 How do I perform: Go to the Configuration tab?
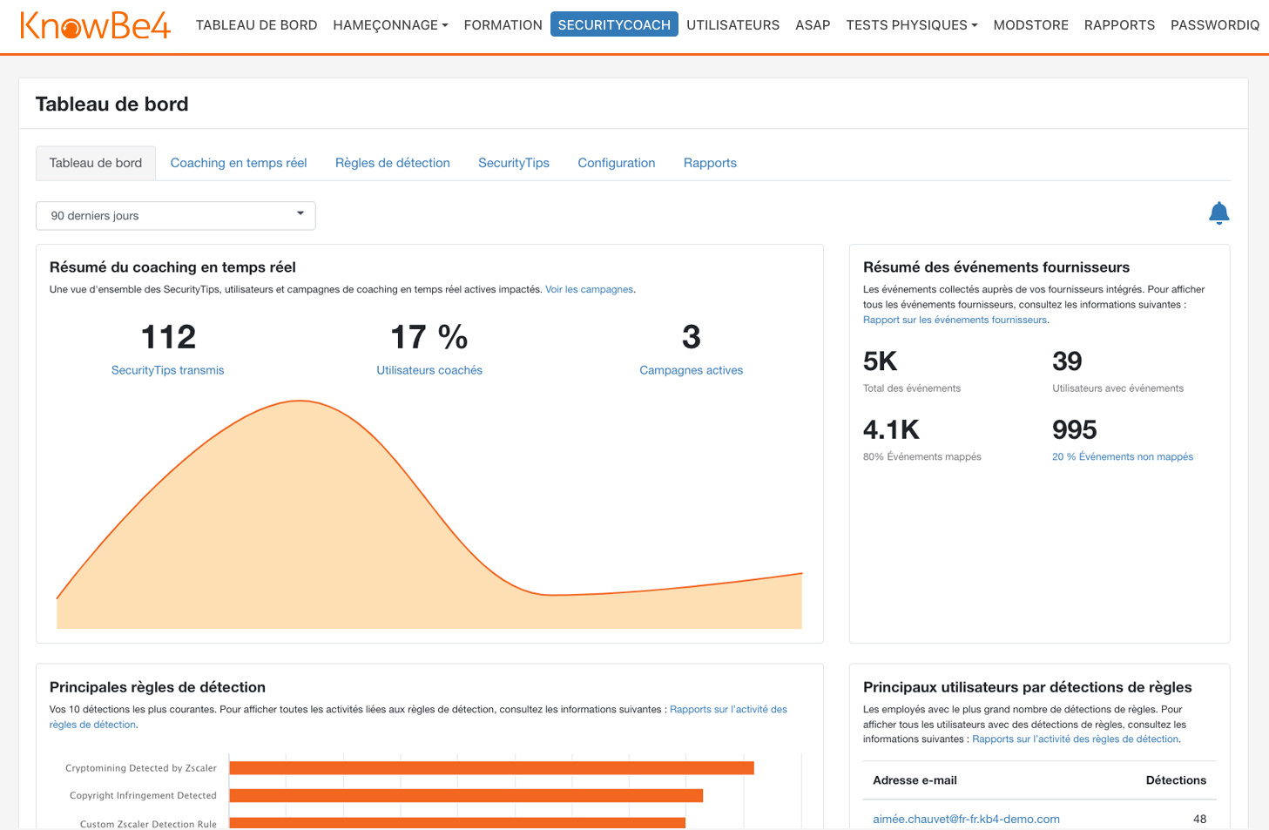click(616, 163)
